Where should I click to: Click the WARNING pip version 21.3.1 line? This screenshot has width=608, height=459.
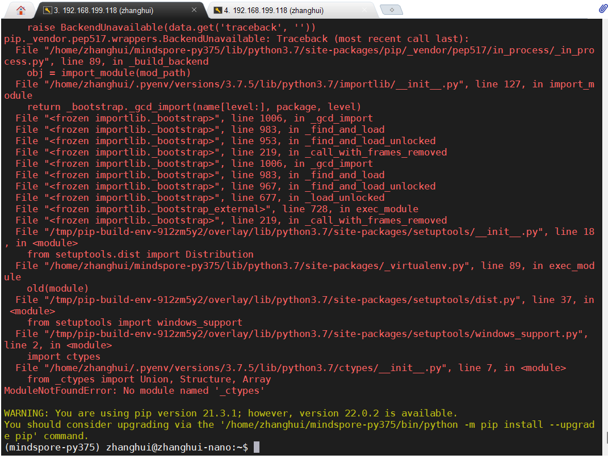click(x=230, y=413)
